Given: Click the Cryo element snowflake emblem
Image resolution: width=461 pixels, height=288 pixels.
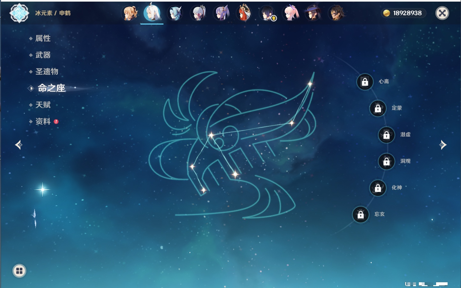Looking at the screenshot, I should click(19, 13).
